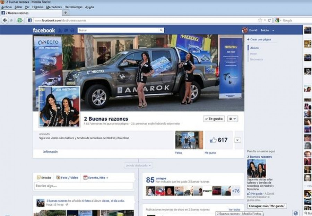Click the '2 Buenas razones' ad title link
This screenshot has width=312, height=216.
[259, 157]
